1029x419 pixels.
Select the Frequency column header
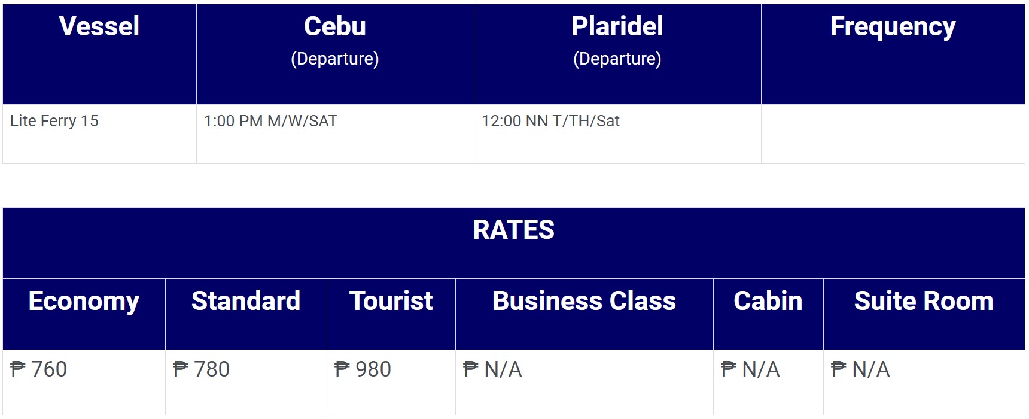point(893,54)
